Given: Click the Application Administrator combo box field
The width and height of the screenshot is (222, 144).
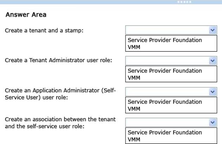Looking at the screenshot, I should point(167,92).
